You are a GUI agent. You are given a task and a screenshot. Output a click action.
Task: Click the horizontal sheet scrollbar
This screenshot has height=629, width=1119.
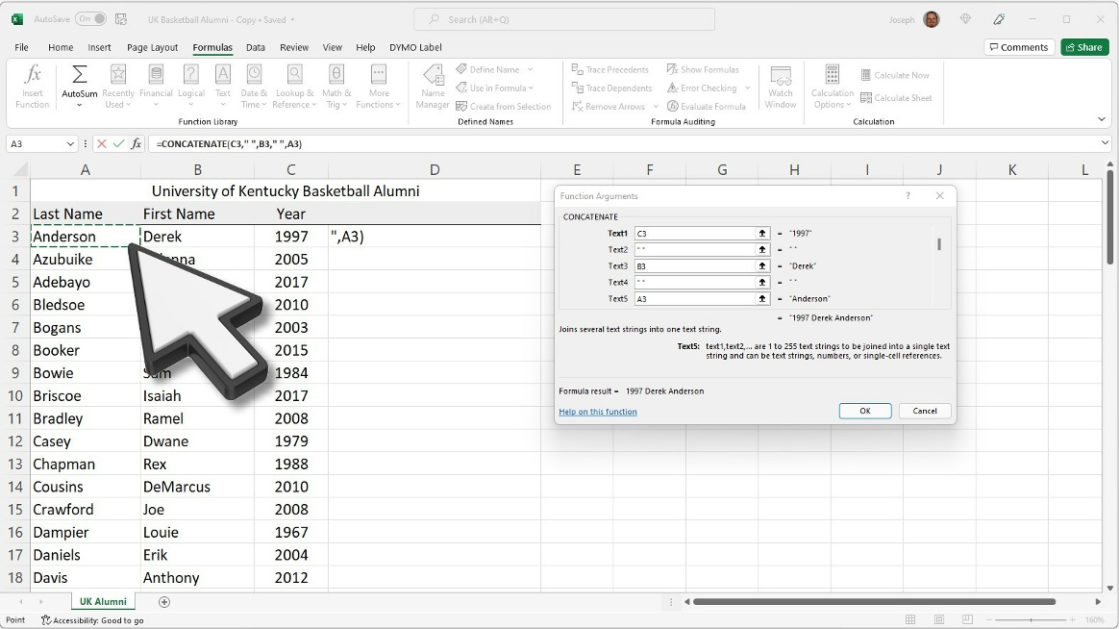874,602
